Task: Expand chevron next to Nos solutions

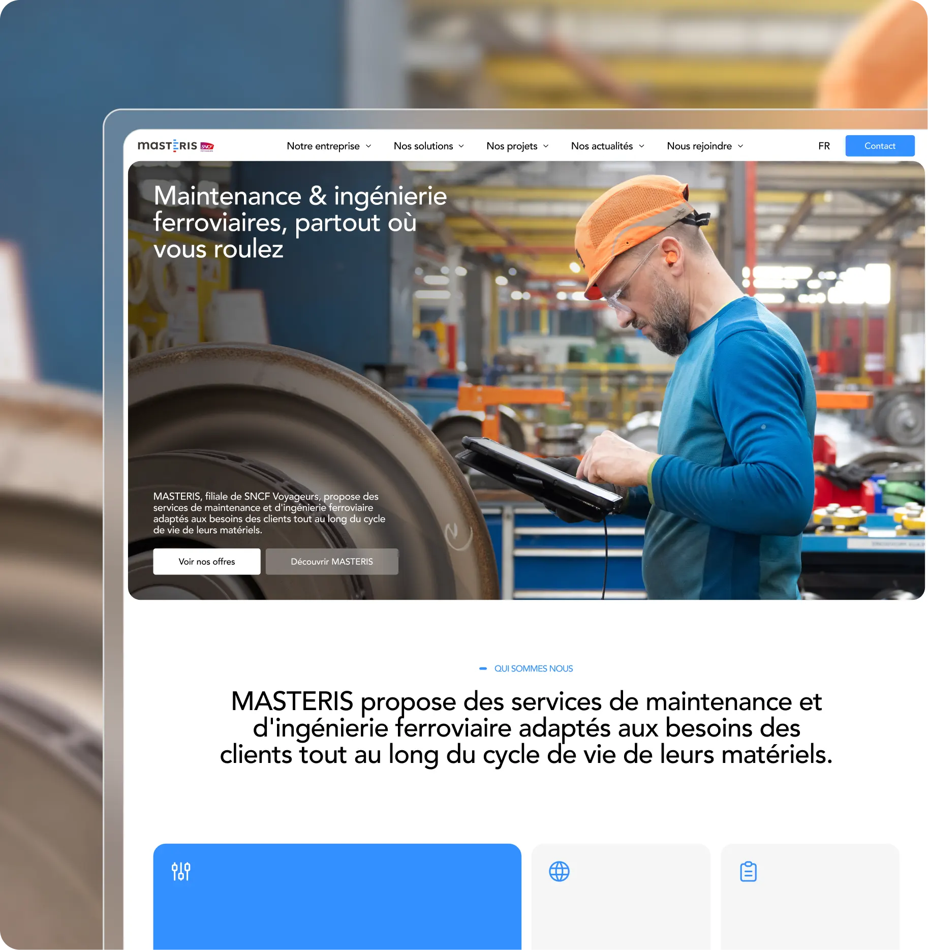Action: tap(461, 146)
